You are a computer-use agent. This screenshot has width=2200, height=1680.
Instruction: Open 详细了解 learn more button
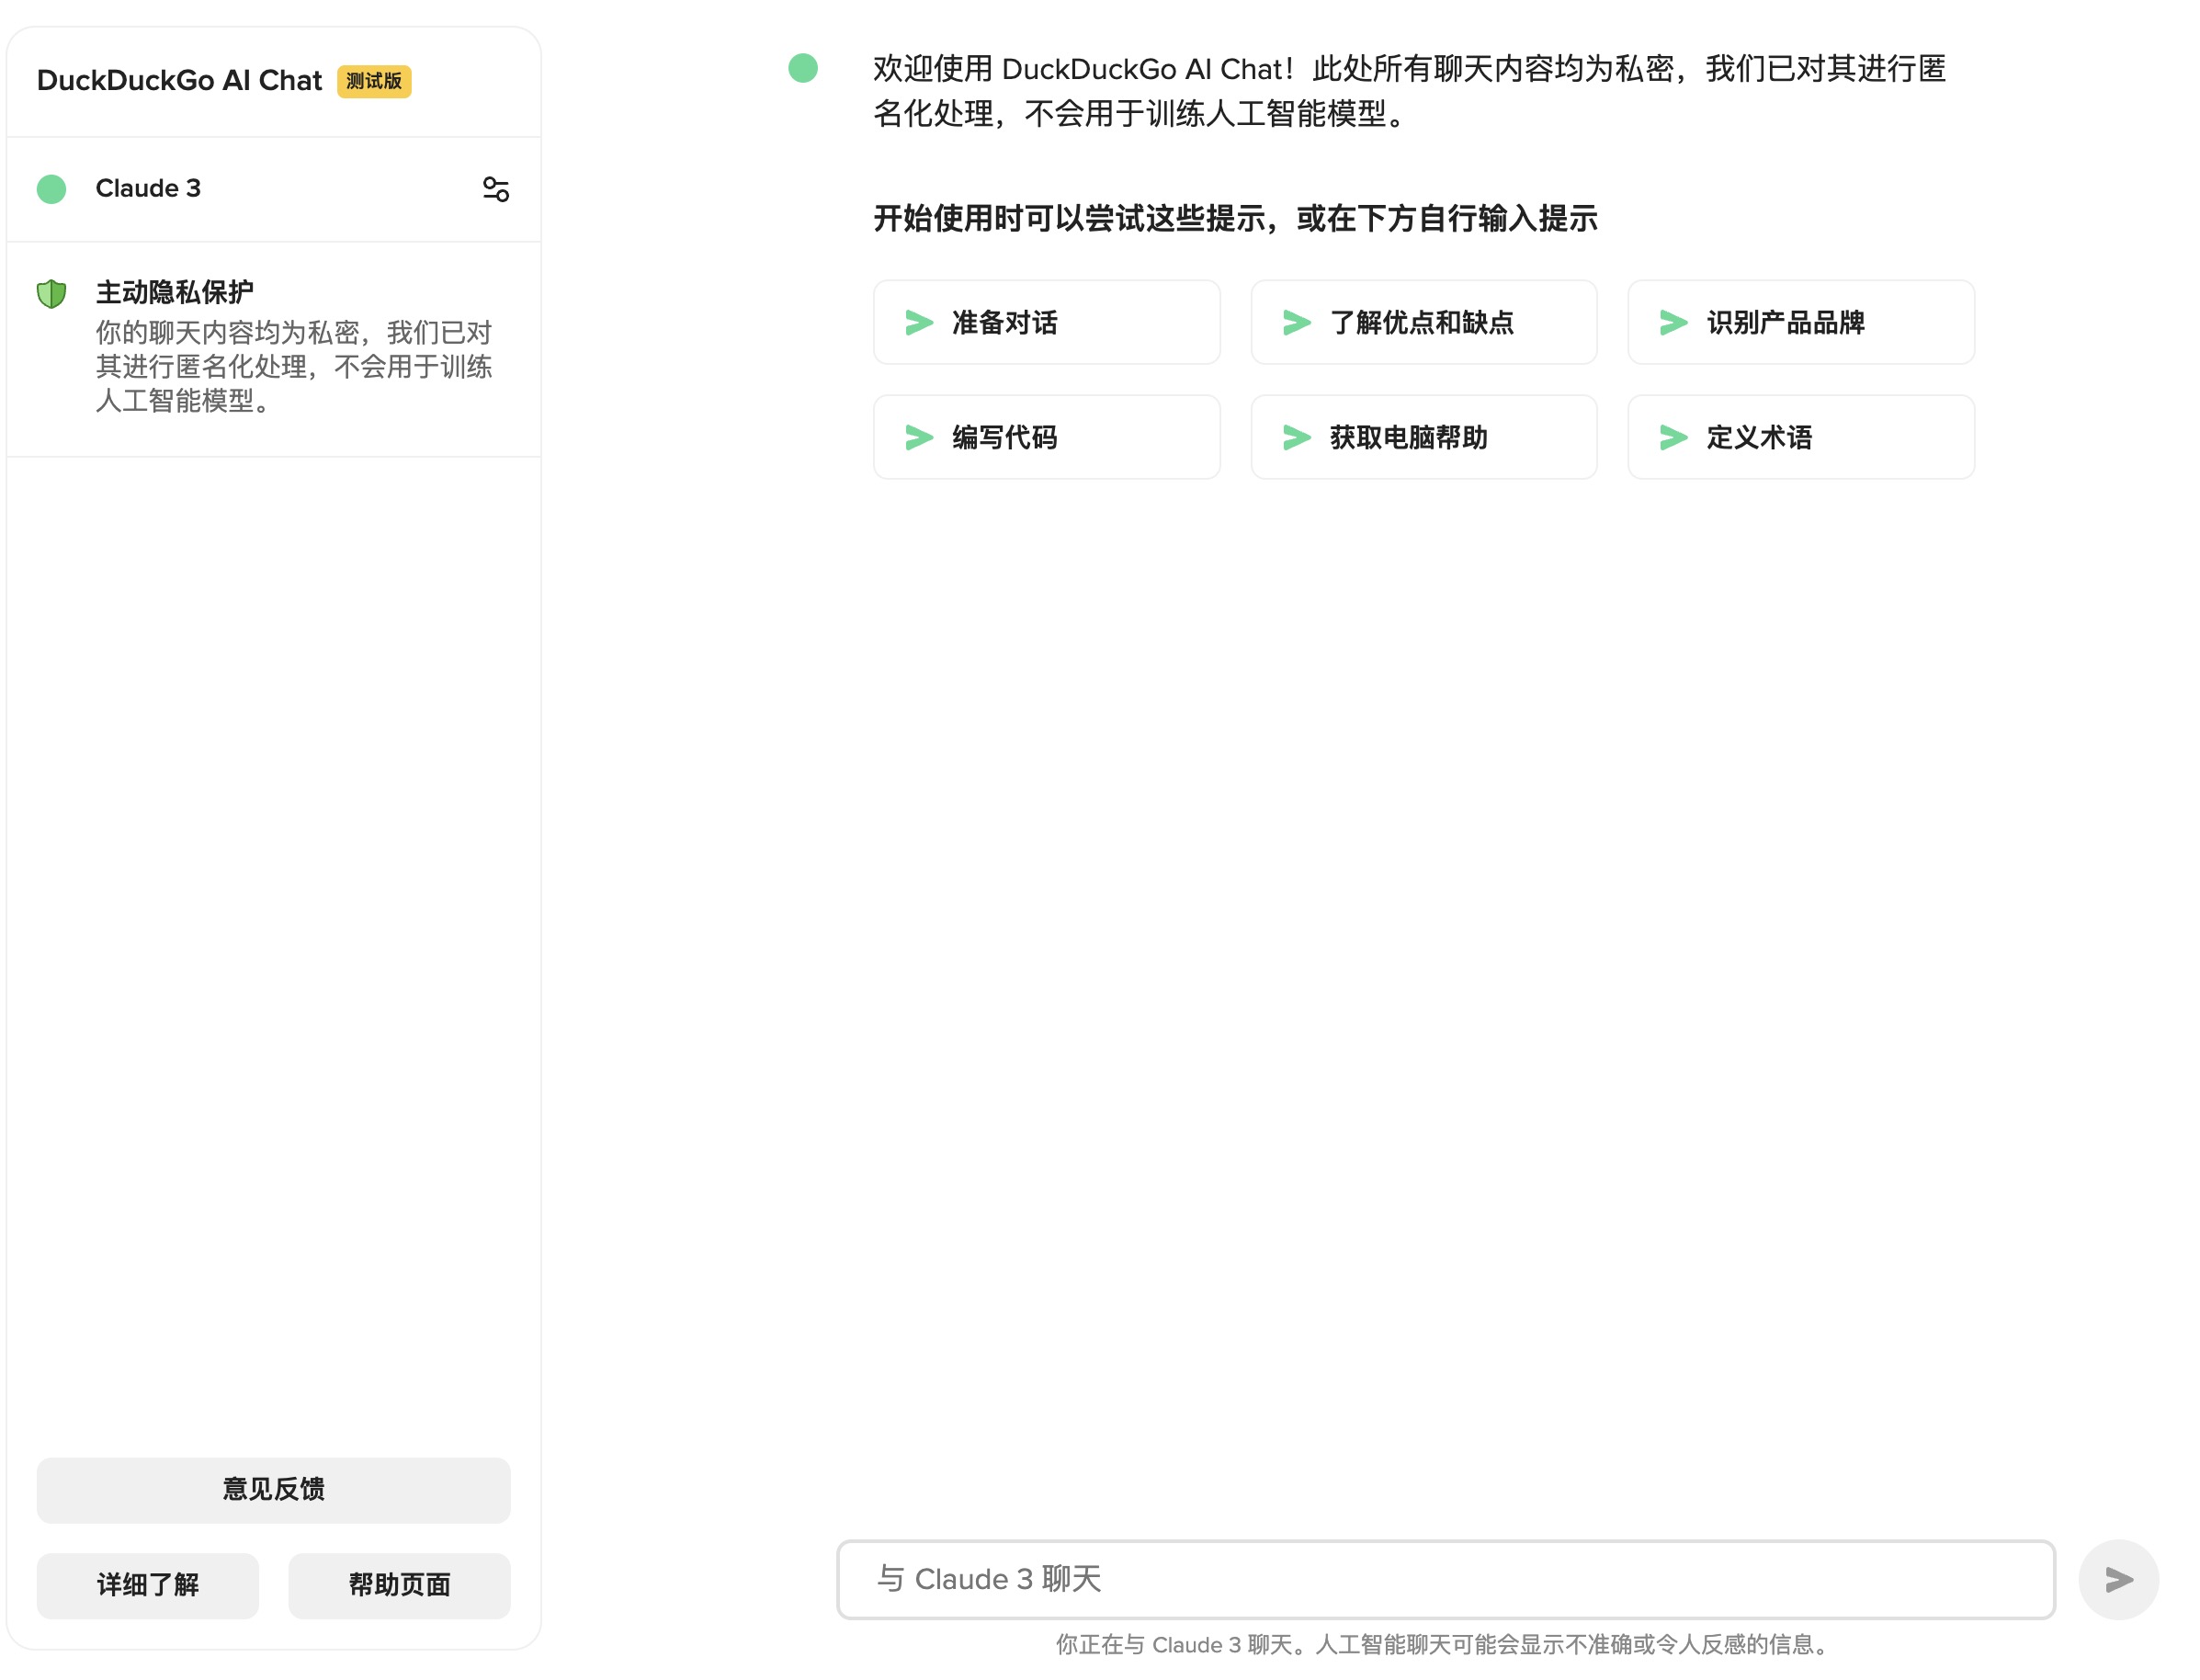(x=148, y=1586)
